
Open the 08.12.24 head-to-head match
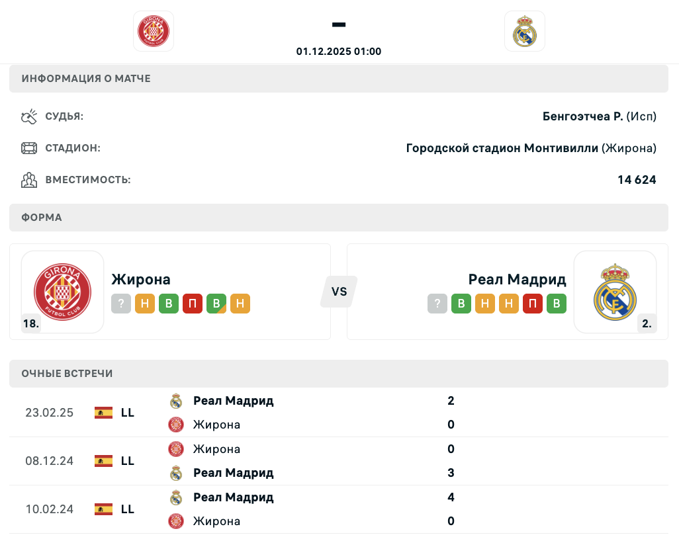[x=49, y=461]
